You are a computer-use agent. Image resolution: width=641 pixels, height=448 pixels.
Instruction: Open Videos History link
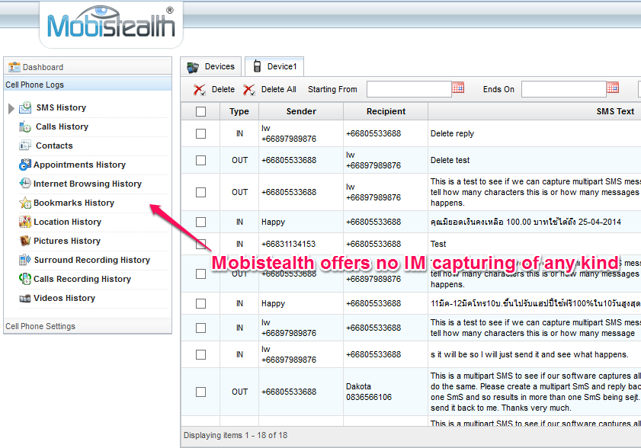(x=65, y=298)
